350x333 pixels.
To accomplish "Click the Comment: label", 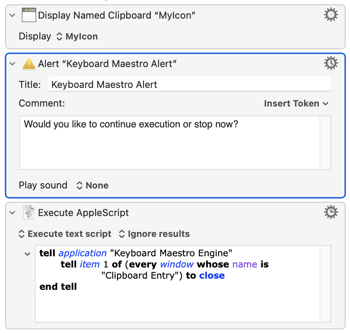I will (42, 103).
